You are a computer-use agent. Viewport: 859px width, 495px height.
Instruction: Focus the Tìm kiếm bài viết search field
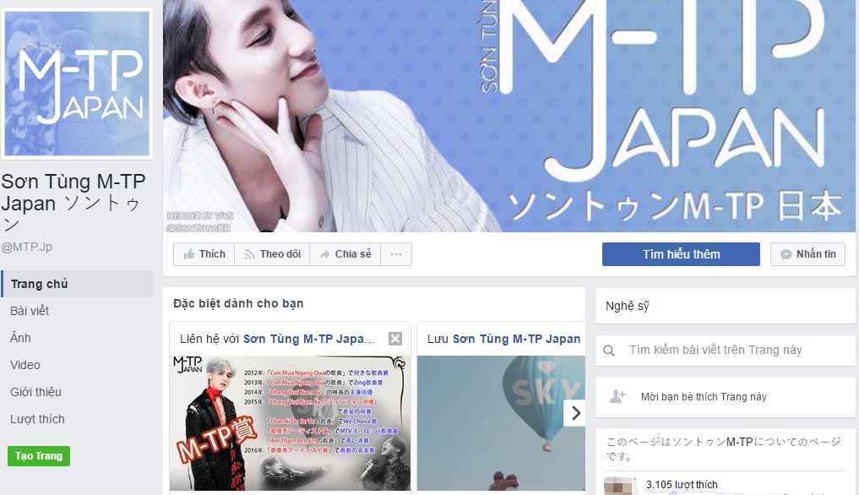[726, 351]
